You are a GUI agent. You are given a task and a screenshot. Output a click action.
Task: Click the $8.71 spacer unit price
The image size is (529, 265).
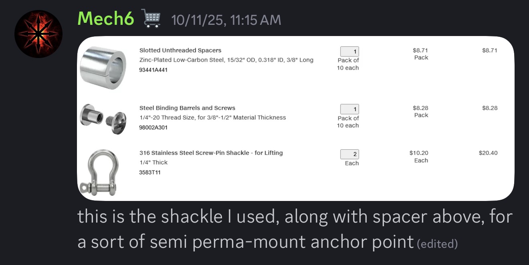tap(420, 50)
